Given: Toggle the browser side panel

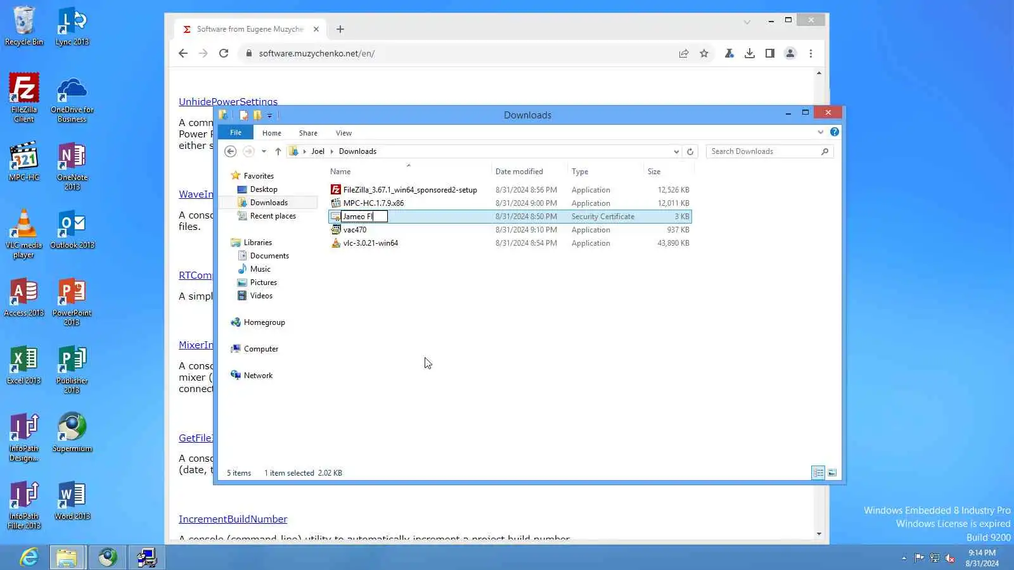Looking at the screenshot, I should pos(770,53).
